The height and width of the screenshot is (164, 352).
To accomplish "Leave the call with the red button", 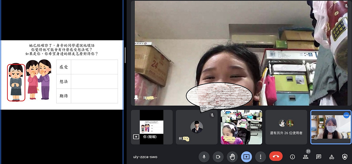I will coord(276,157).
